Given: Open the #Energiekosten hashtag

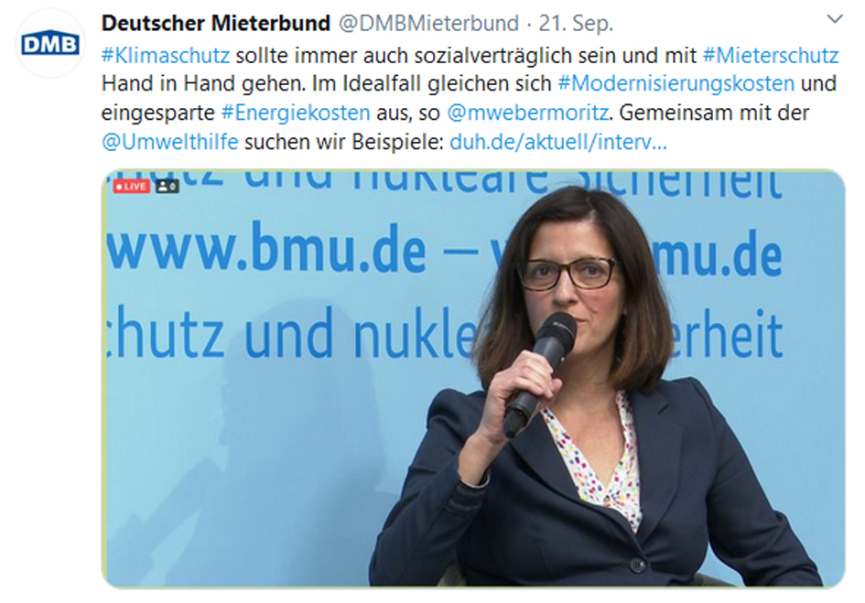Looking at the screenshot, I should (x=296, y=113).
